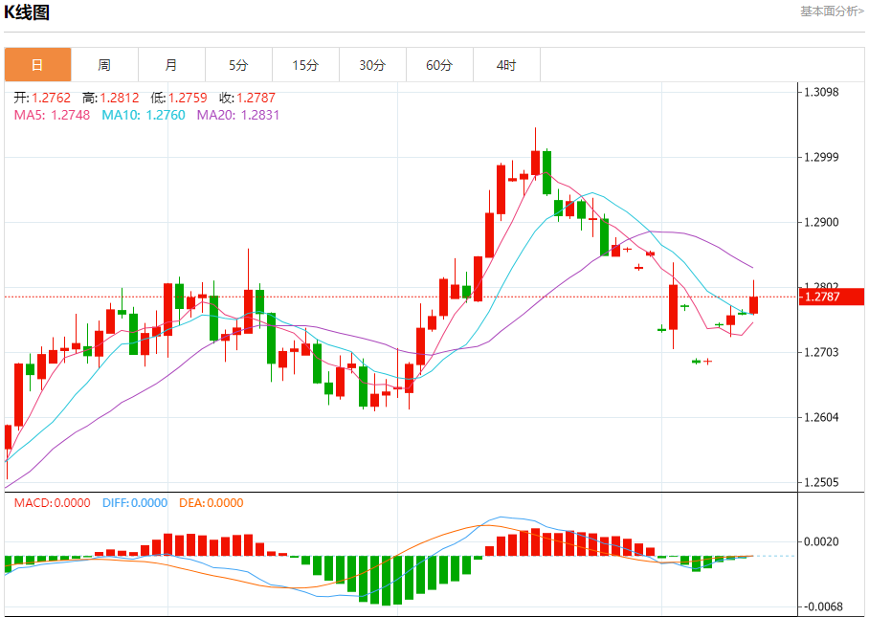Select the 30分 interval tab

(x=372, y=65)
